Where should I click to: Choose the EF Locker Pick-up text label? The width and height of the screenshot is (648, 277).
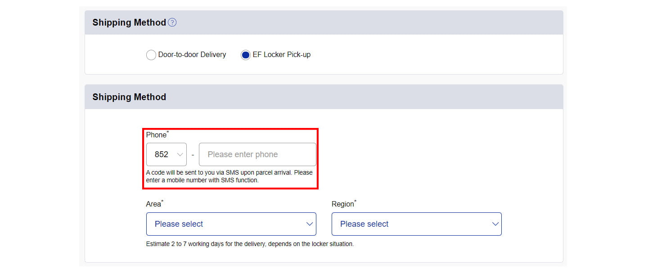282,55
